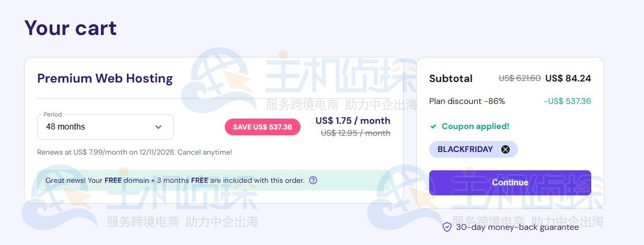
Task: Click the Premium Web Hosting title
Action: click(x=105, y=78)
